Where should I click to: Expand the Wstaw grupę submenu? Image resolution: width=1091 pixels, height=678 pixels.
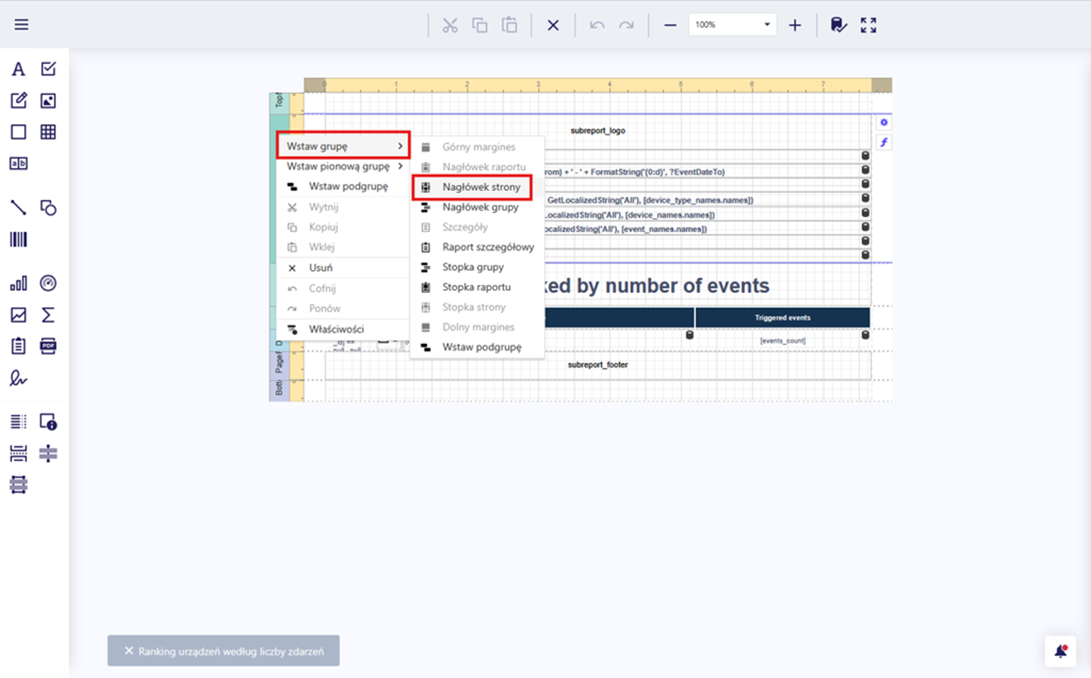click(x=343, y=146)
